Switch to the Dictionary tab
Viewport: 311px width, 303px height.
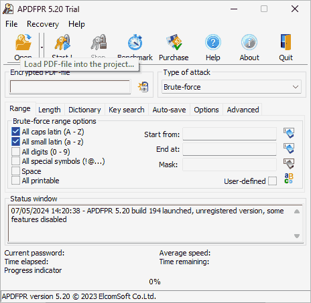click(84, 110)
